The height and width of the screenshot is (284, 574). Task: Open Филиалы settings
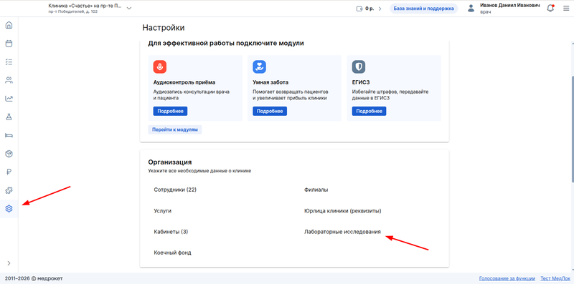click(316, 190)
